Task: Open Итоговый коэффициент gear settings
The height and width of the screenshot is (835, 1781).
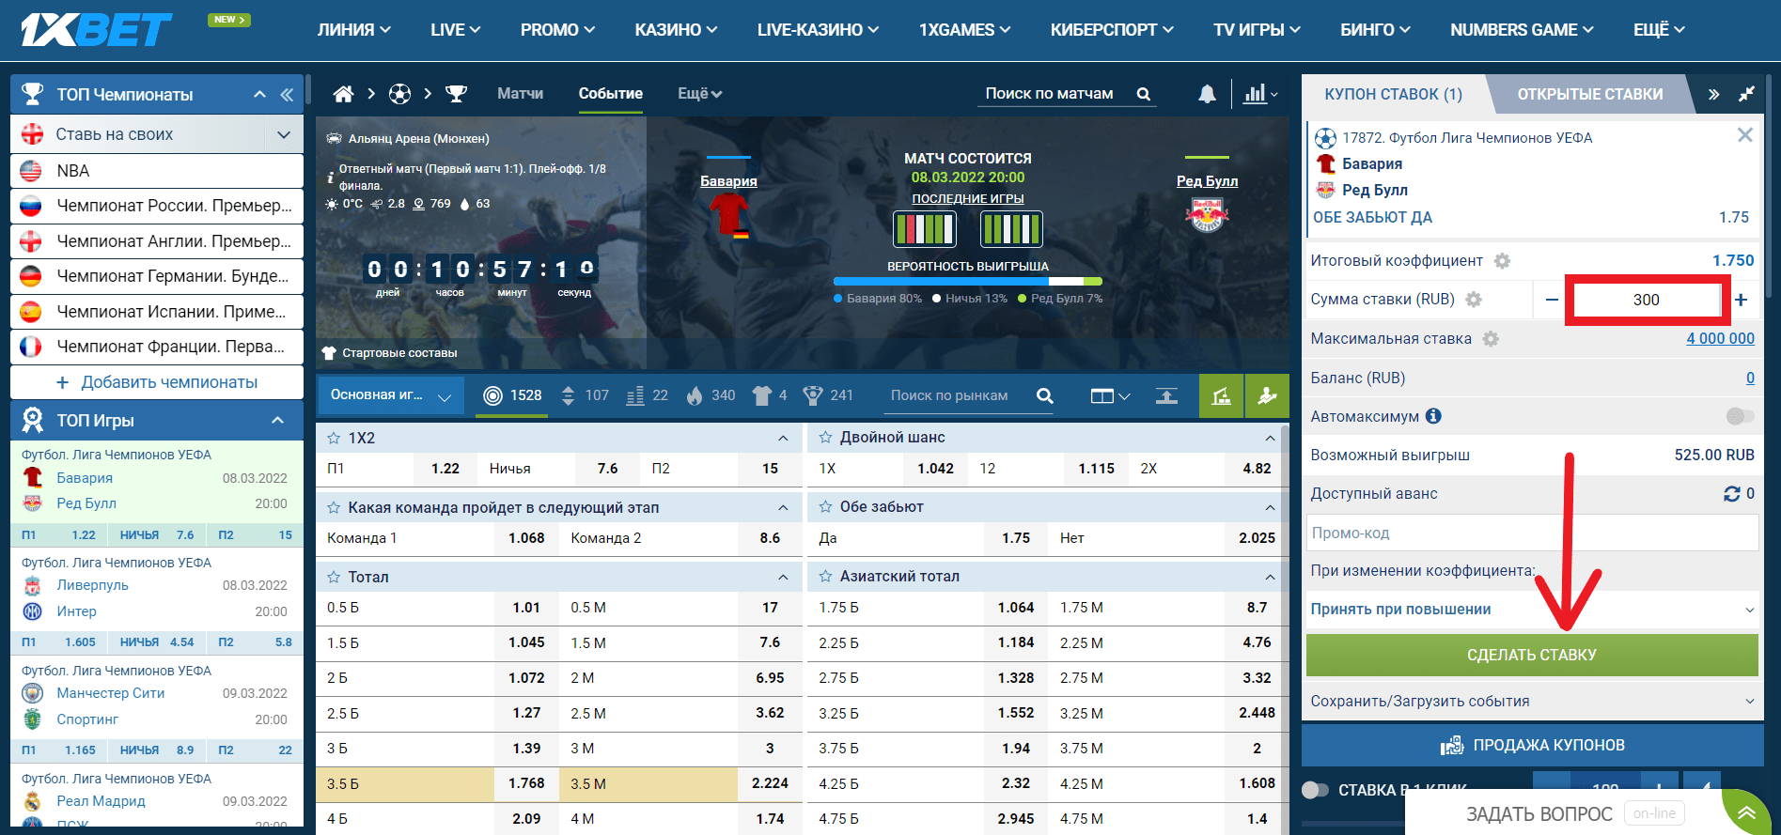Action: pyautogui.click(x=1502, y=261)
